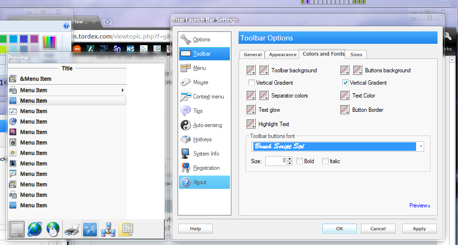This screenshot has height=245, width=458.
Task: Click the Preview» link
Action: (419, 206)
